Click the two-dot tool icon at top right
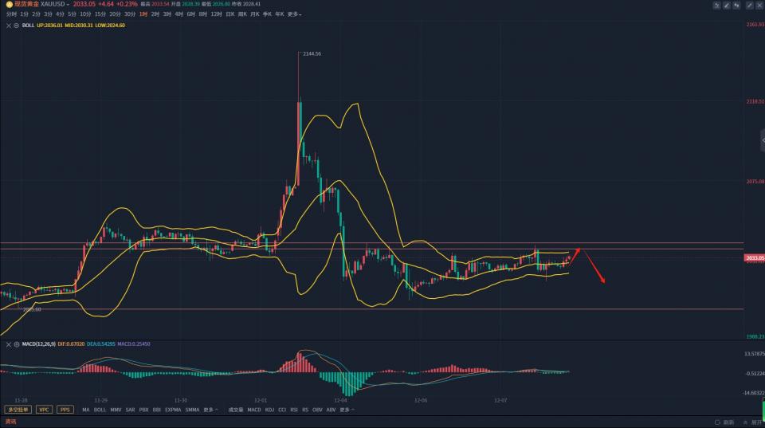The width and height of the screenshot is (765, 428). [736, 6]
